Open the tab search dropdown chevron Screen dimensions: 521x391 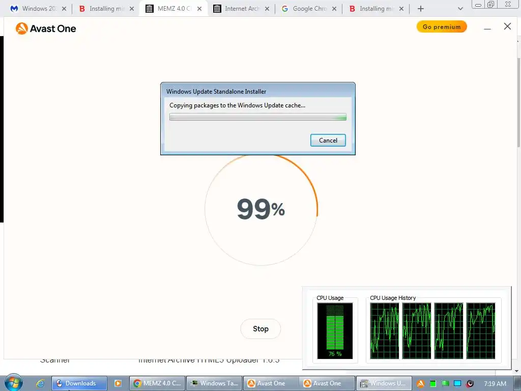click(x=460, y=9)
